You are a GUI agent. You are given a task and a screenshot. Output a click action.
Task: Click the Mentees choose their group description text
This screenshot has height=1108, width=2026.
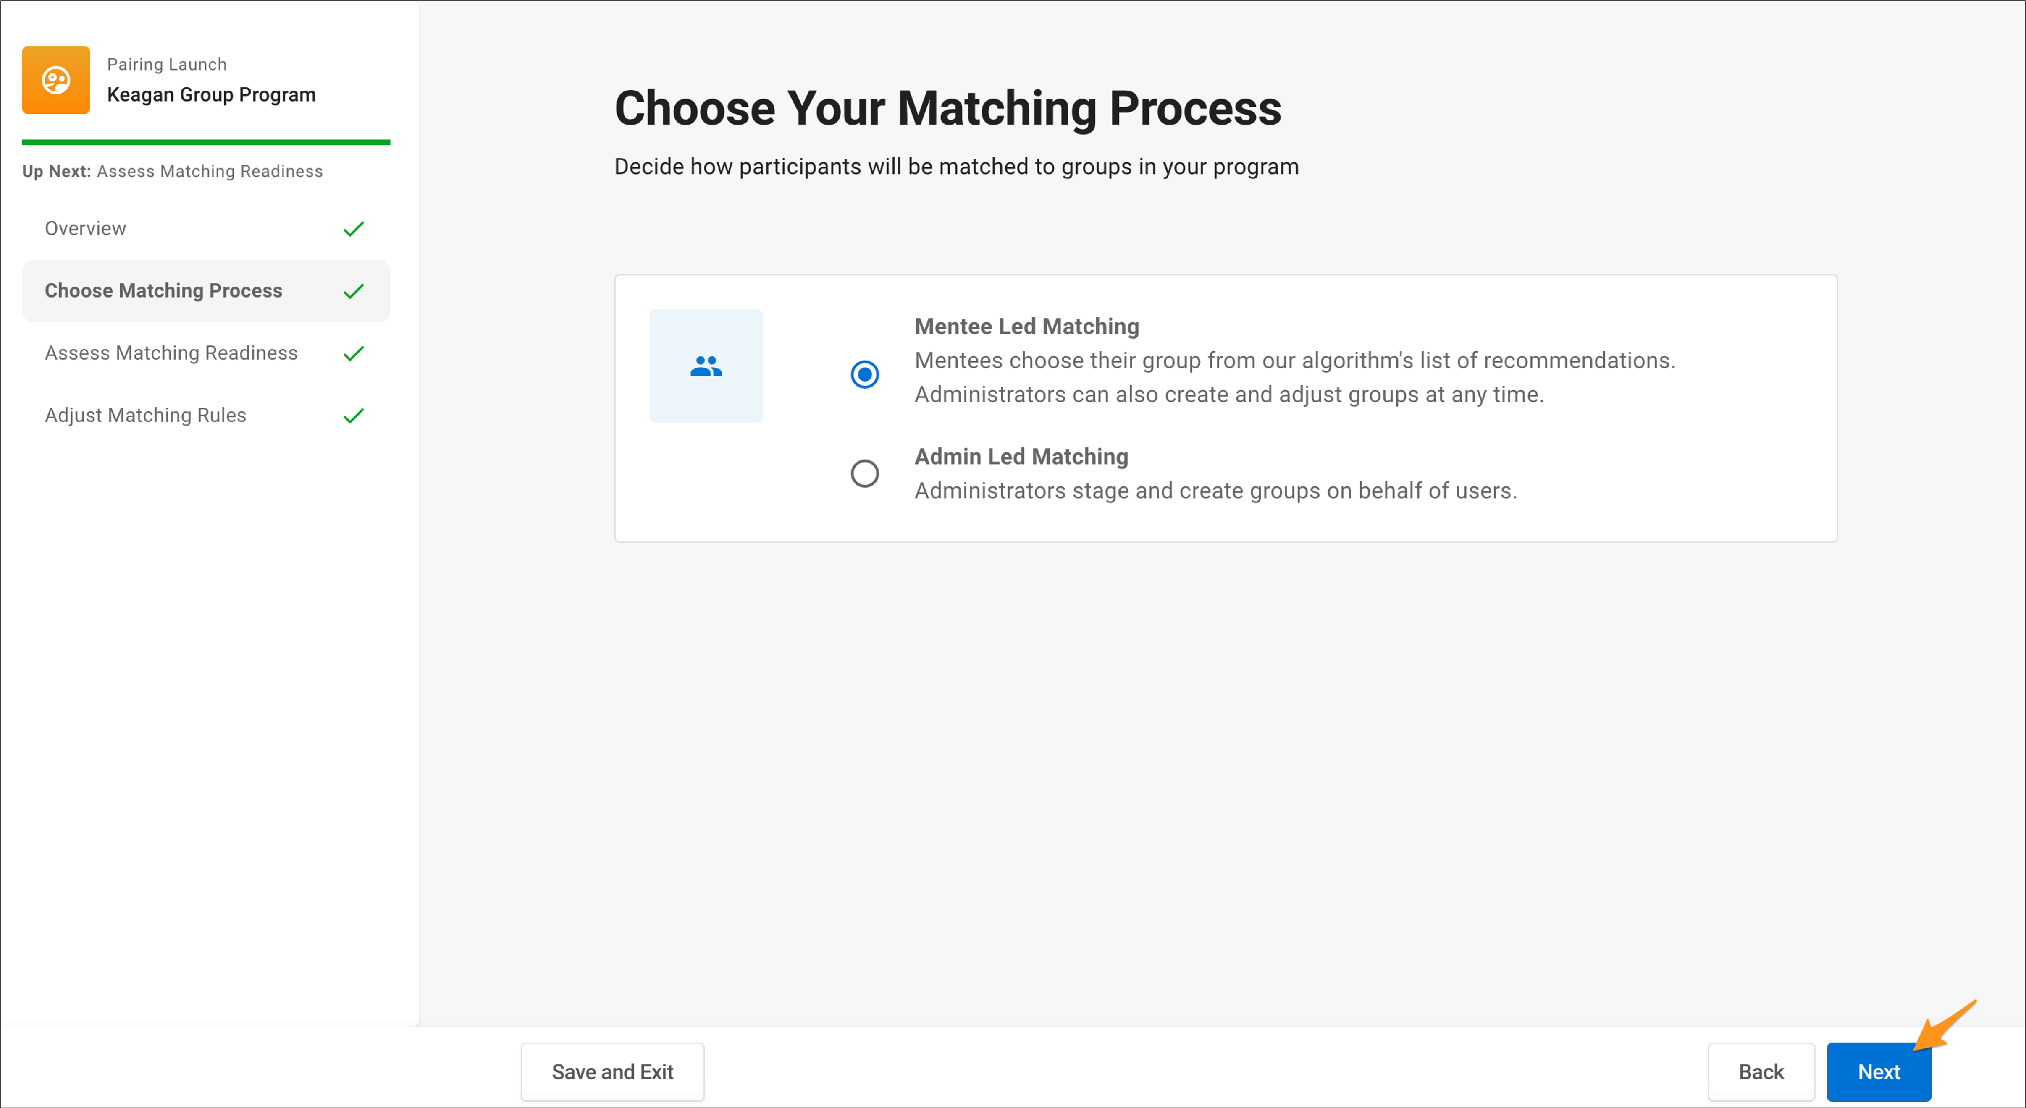(x=1295, y=377)
